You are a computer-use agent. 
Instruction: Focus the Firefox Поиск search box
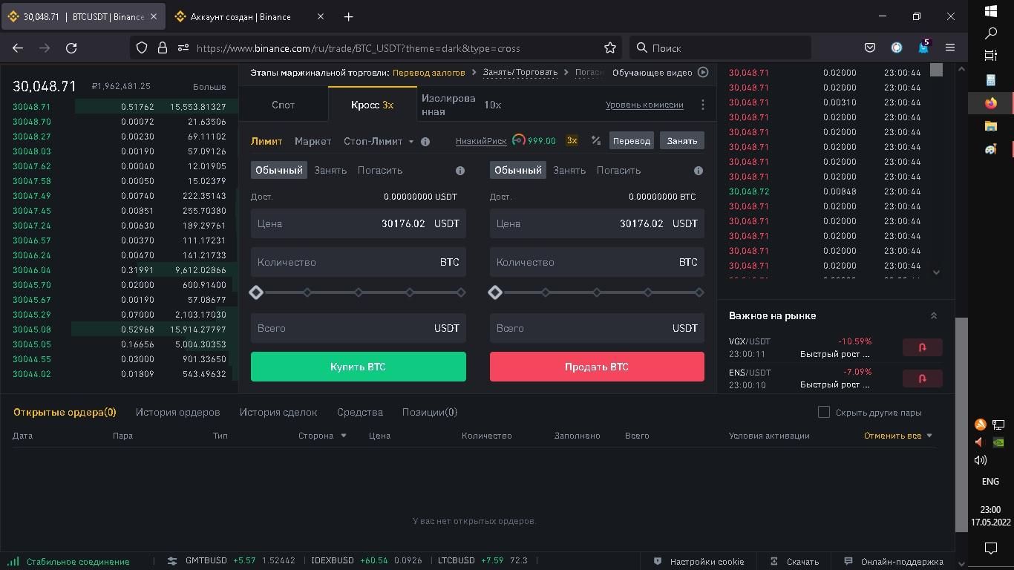click(720, 47)
